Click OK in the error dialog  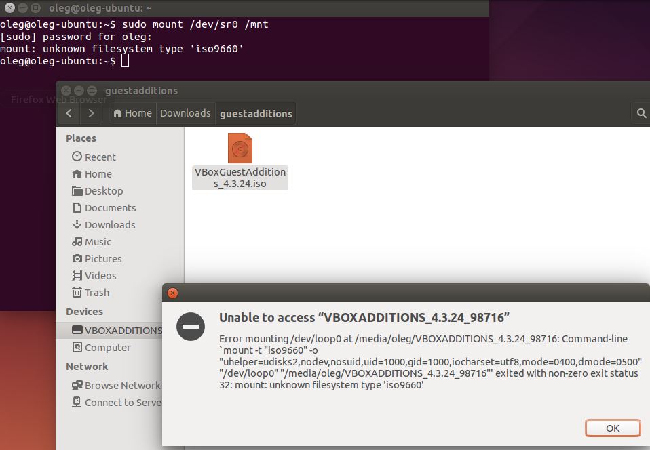coord(613,428)
